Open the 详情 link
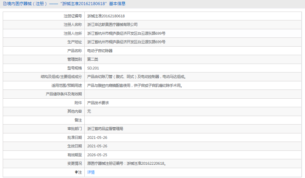305x178 pixels. [91, 172]
